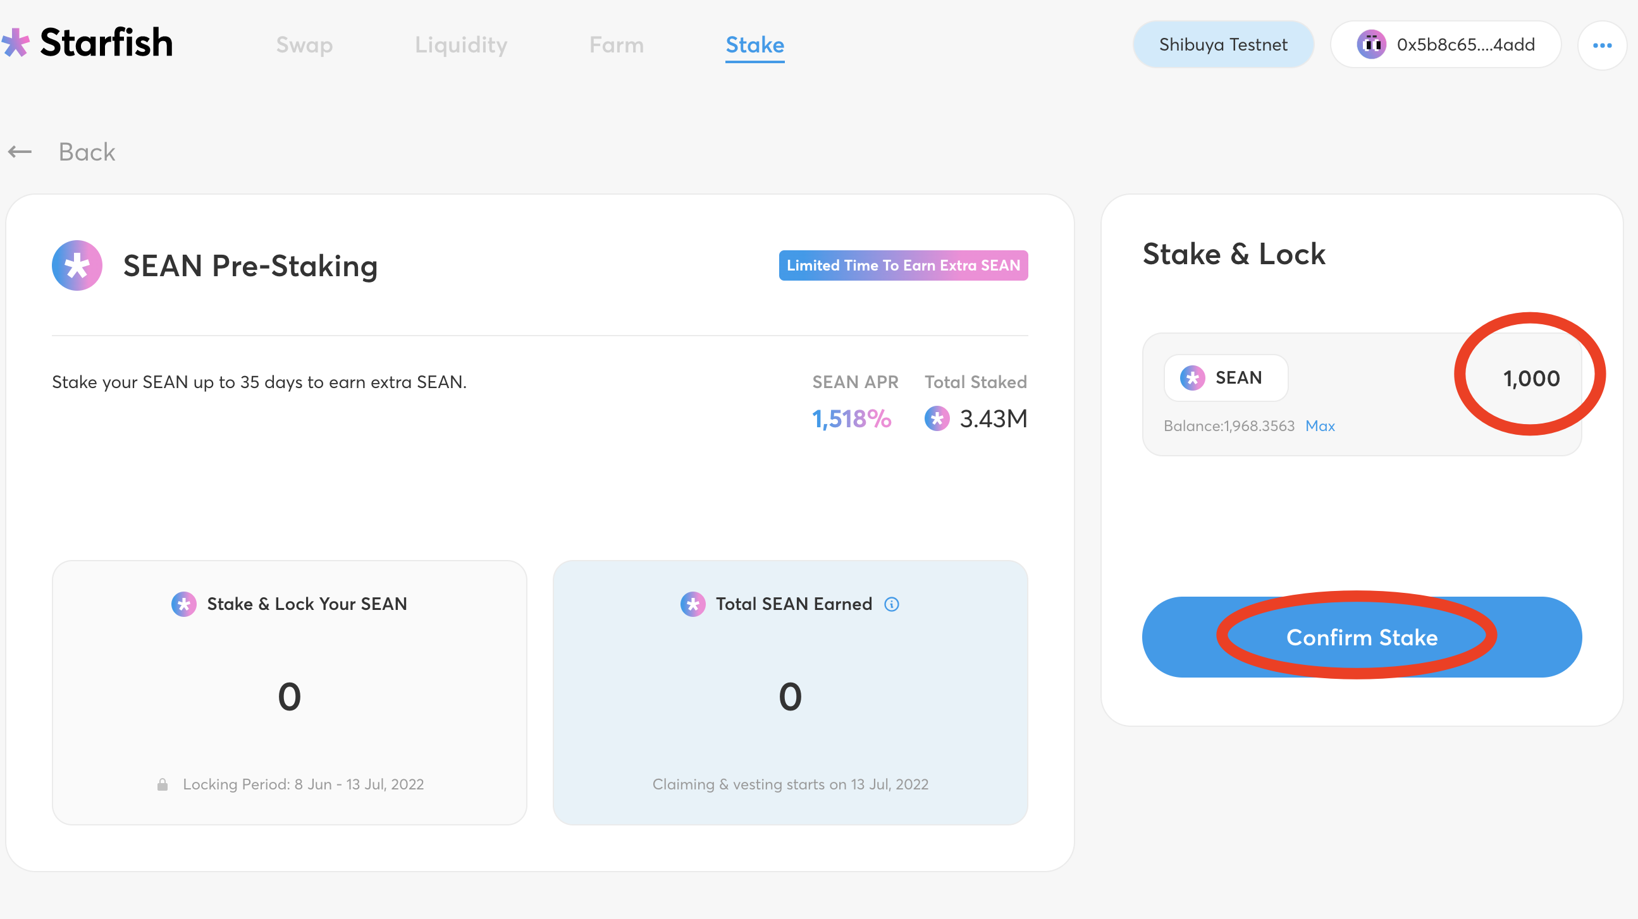The image size is (1638, 919).
Task: Open the 0x5b8c65....4add wallet menu
Action: click(x=1445, y=44)
